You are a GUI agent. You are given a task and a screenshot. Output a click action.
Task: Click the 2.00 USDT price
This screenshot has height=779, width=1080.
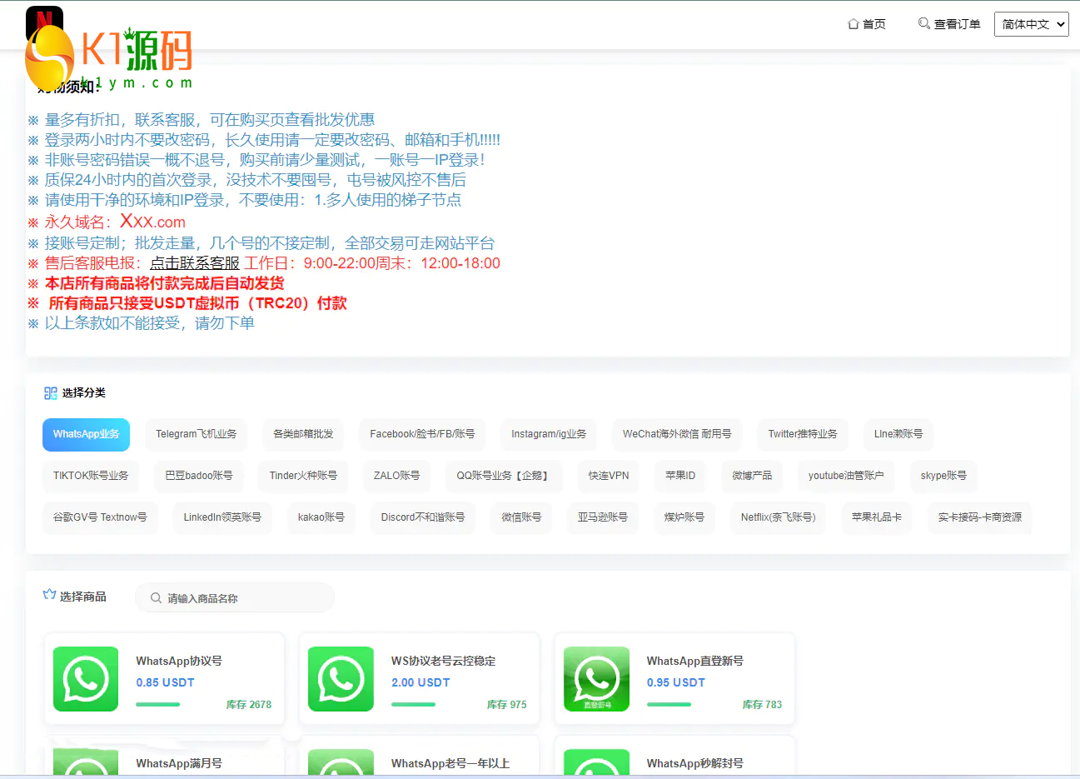click(x=421, y=682)
